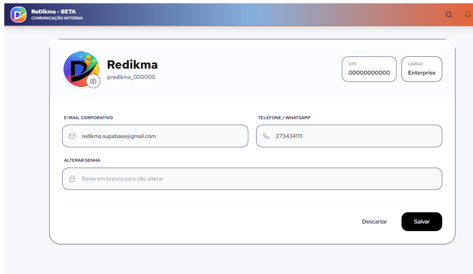
Task: Click the phone icon in the telephone field
Action: click(266, 136)
